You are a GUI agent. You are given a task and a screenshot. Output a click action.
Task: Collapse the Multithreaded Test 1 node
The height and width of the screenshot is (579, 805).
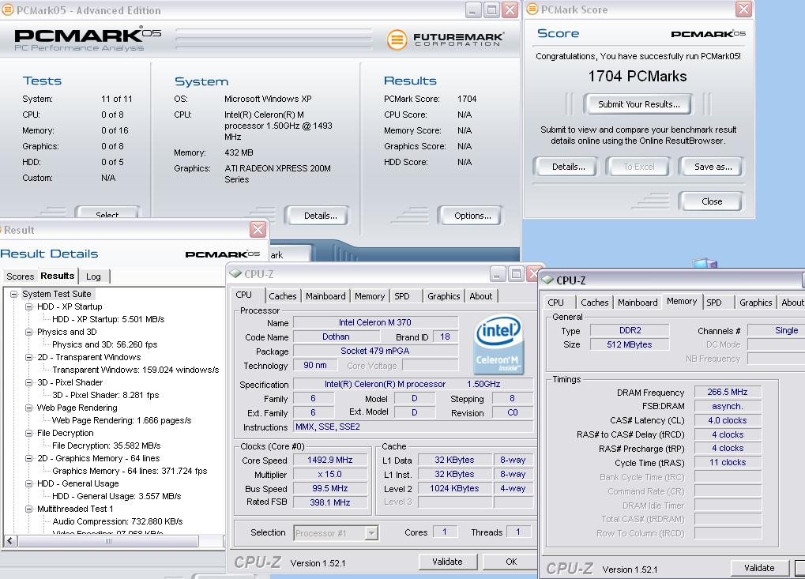click(29, 509)
